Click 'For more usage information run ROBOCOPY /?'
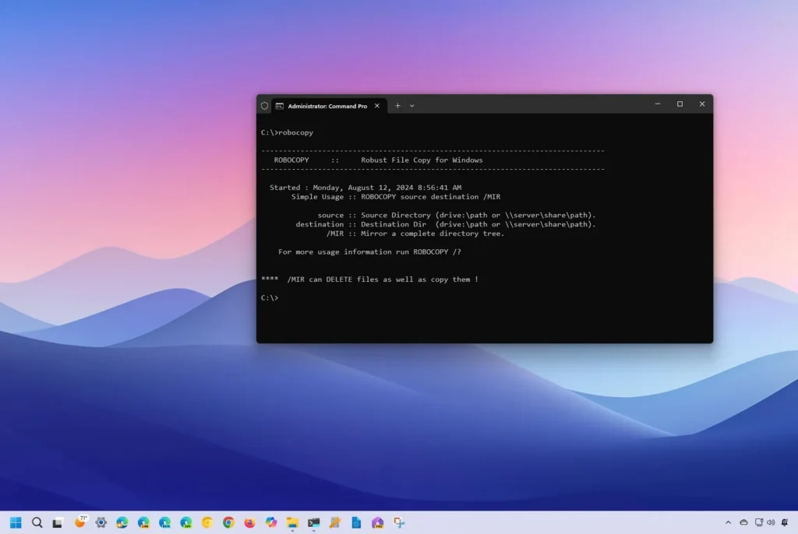Screen dimensions: 798x534 point(369,251)
